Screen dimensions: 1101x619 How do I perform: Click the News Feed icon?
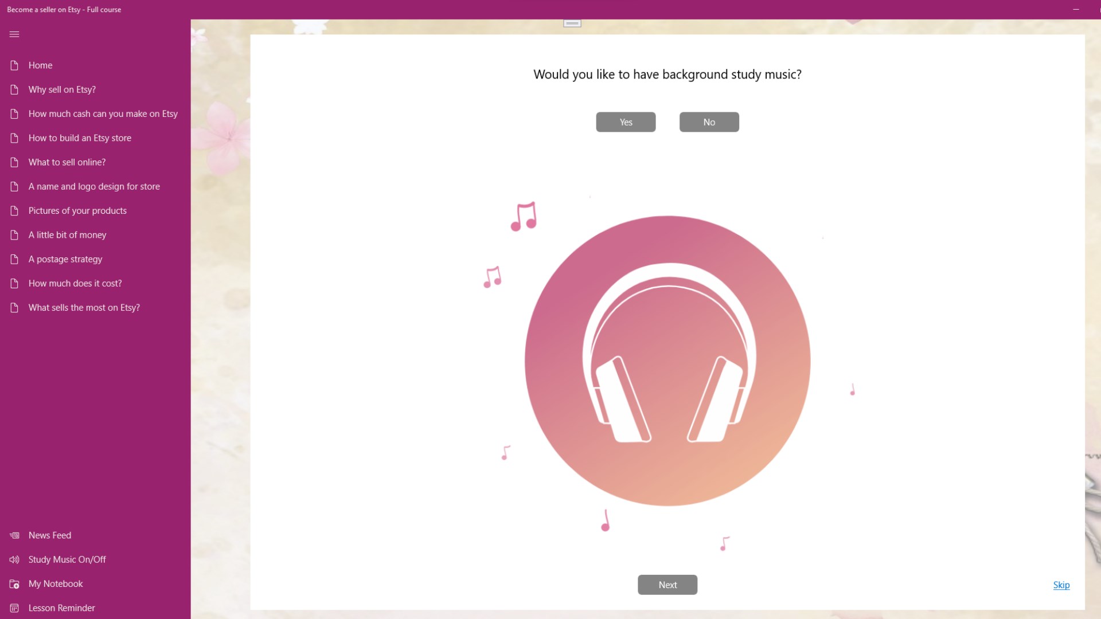14,535
